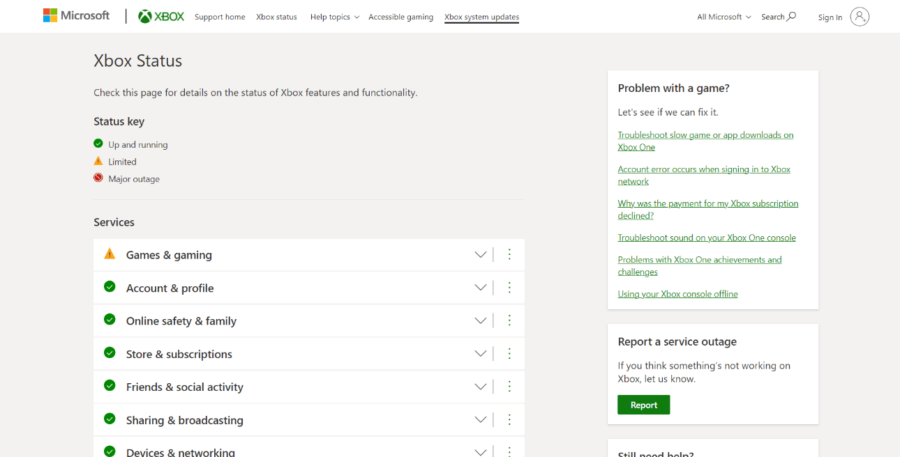The width and height of the screenshot is (900, 457).
Task: Click the Friends & social activity check icon
Action: tap(110, 385)
